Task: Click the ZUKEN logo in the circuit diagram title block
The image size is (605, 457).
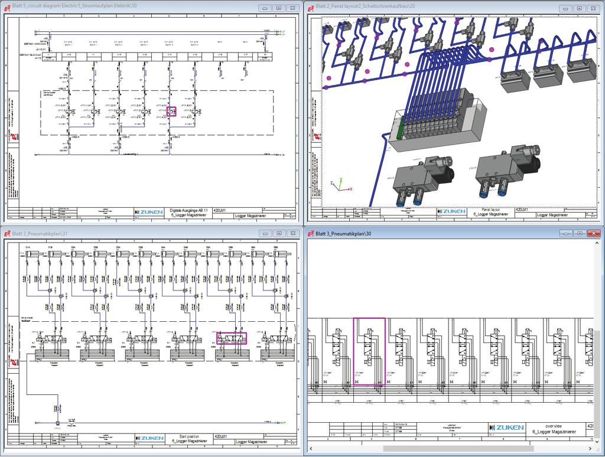Action: pyautogui.click(x=149, y=212)
